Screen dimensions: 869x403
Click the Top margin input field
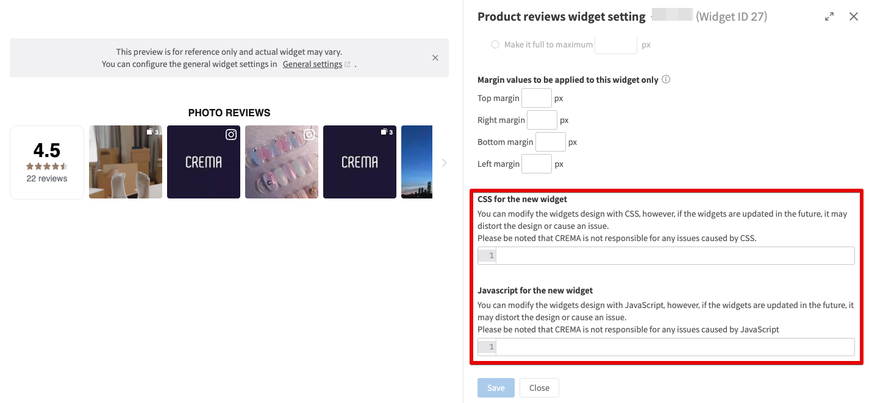[537, 98]
